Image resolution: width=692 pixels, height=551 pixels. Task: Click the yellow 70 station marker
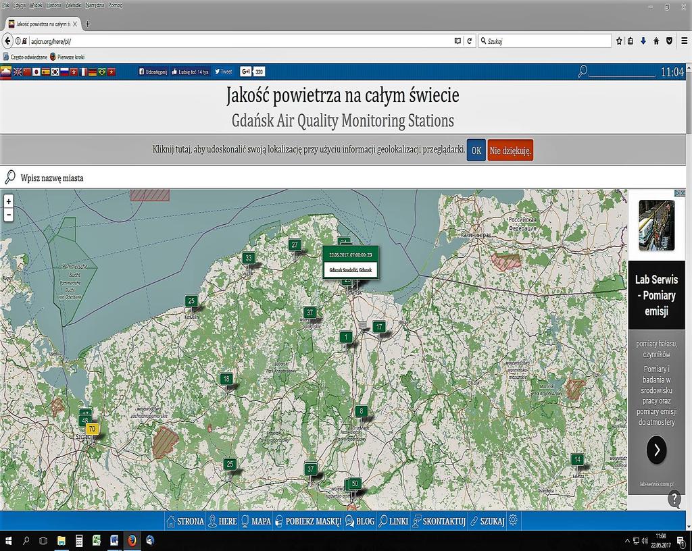click(x=92, y=429)
